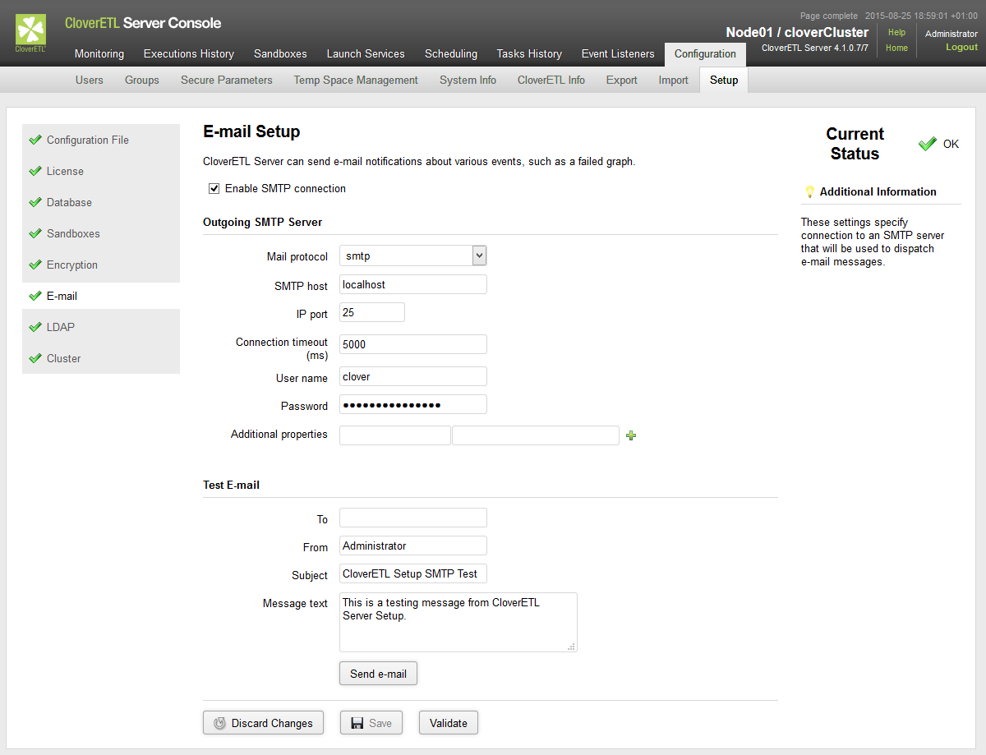Click the Help link
This screenshot has width=986, height=755.
point(896,32)
